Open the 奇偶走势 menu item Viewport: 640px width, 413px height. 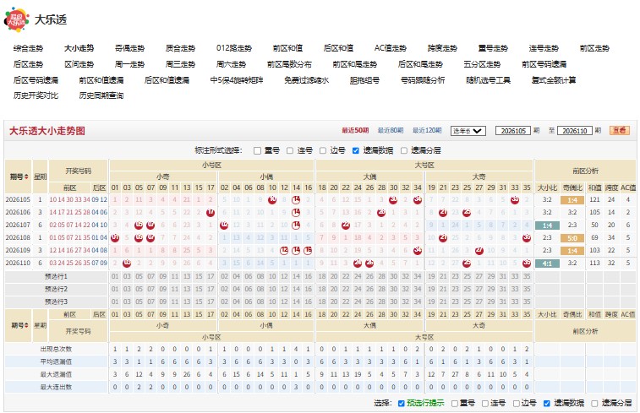click(129, 48)
